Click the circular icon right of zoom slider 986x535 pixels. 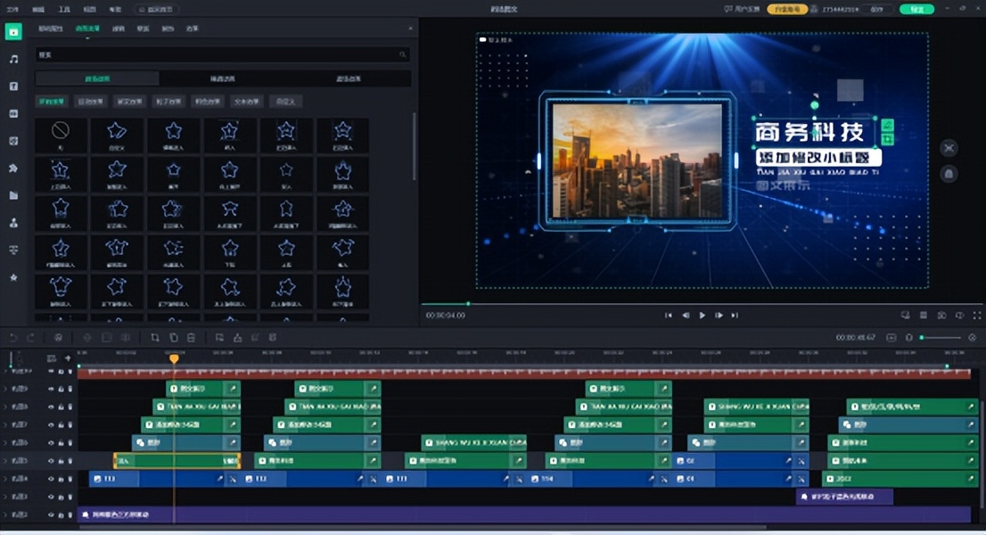(x=972, y=338)
